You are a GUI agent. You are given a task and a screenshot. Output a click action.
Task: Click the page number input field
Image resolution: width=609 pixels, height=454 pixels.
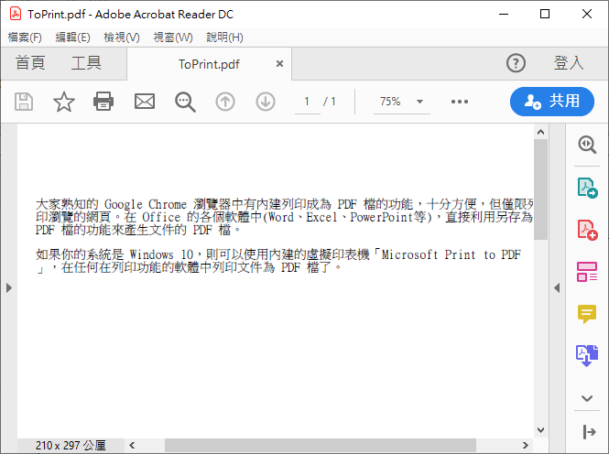pos(307,102)
